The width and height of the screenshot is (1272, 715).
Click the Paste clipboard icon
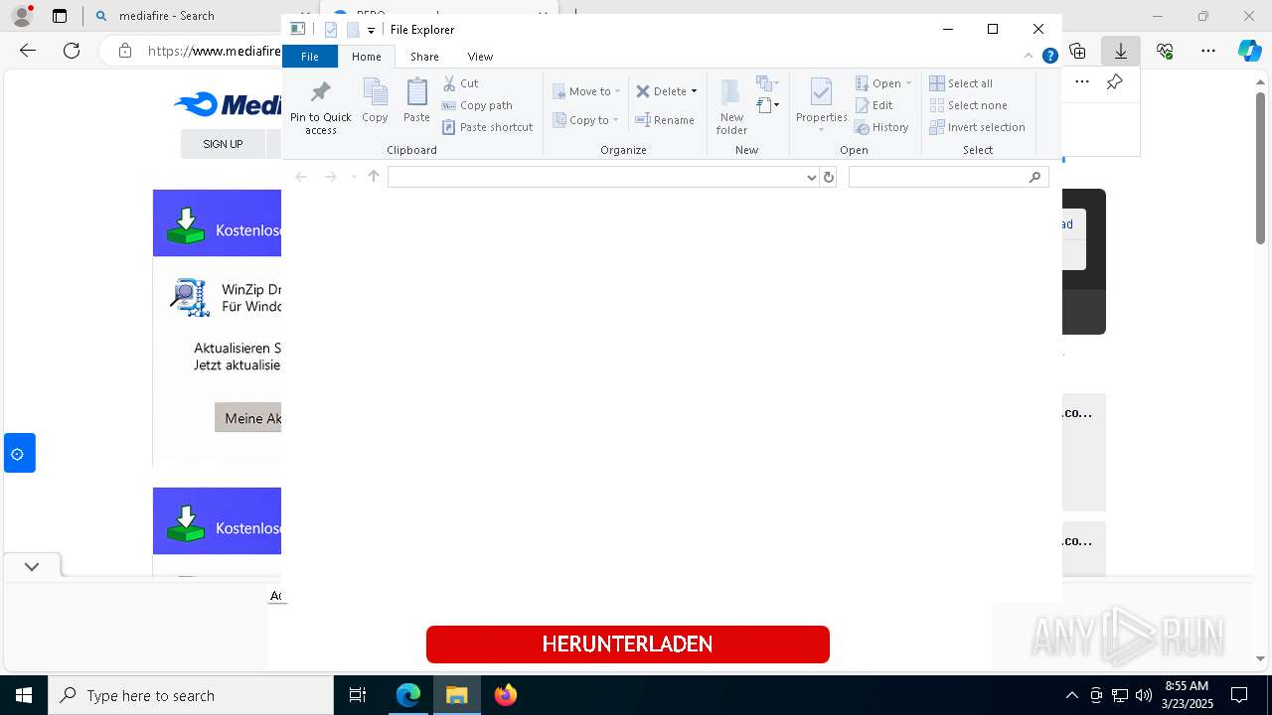416,92
